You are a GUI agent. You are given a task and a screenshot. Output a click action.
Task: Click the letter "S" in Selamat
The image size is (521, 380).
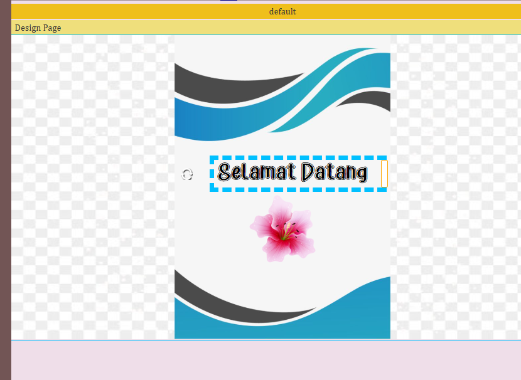pyautogui.click(x=226, y=172)
